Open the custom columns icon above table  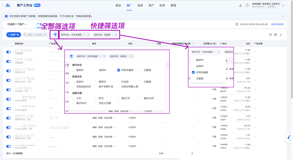click(275, 35)
